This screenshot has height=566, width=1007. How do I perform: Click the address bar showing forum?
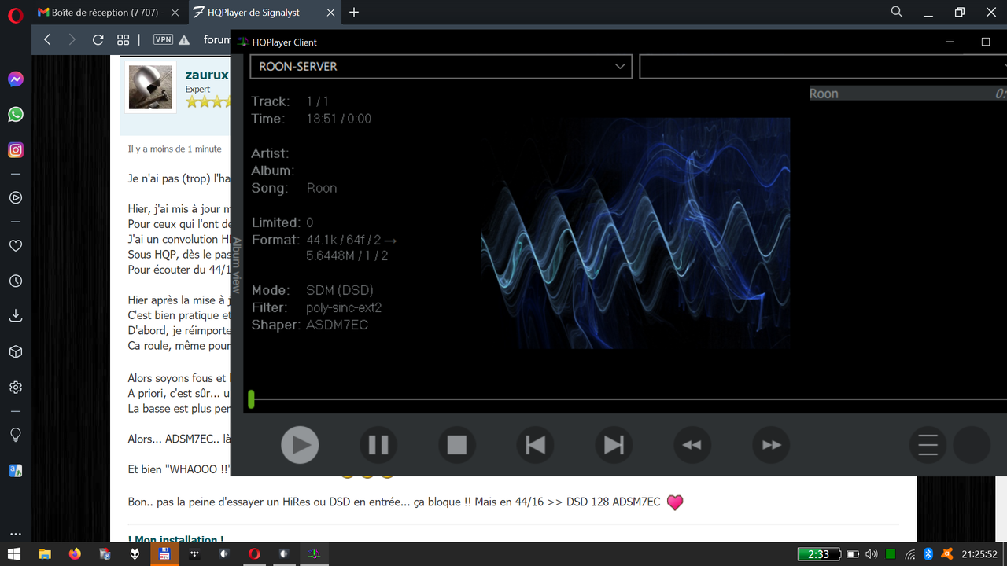pyautogui.click(x=216, y=39)
